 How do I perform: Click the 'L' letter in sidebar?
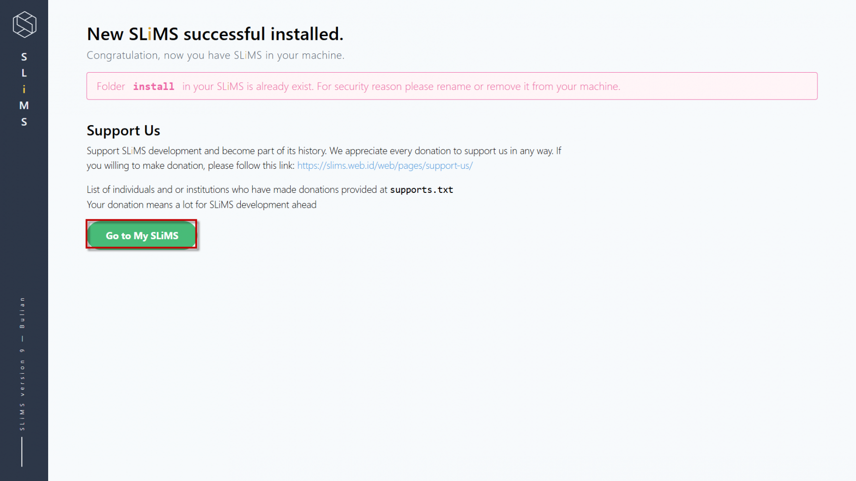(x=24, y=73)
